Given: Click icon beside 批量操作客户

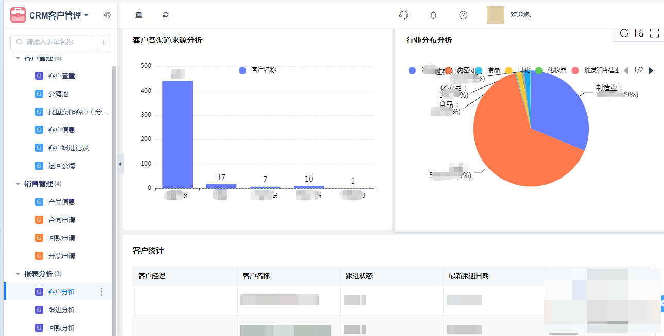Looking at the screenshot, I should (x=39, y=112).
